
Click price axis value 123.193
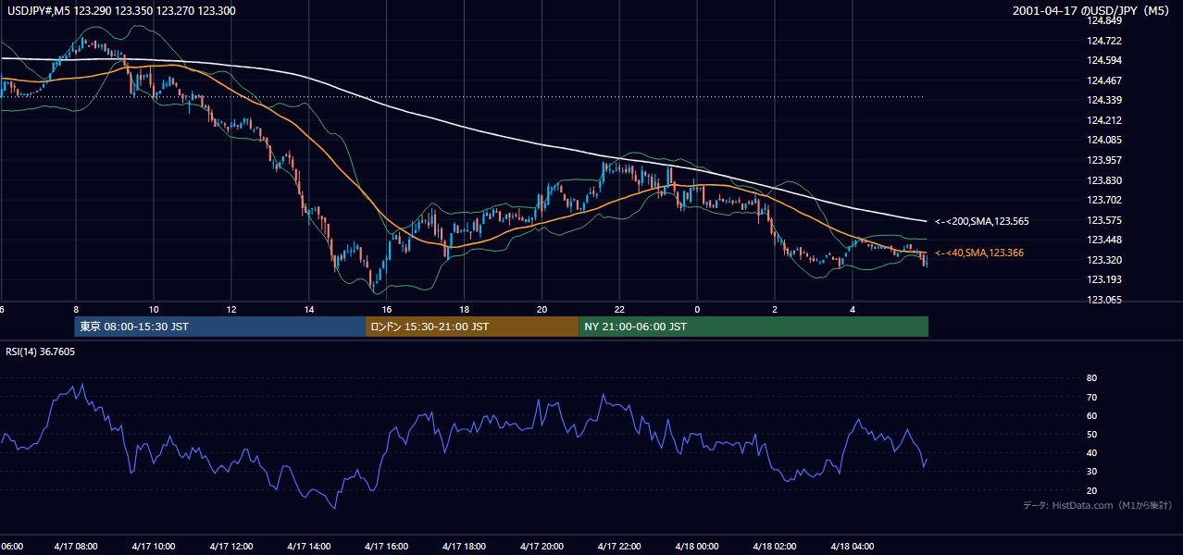coord(1103,279)
